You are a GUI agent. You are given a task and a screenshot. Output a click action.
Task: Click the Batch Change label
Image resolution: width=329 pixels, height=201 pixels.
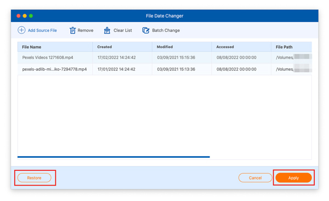(166, 30)
